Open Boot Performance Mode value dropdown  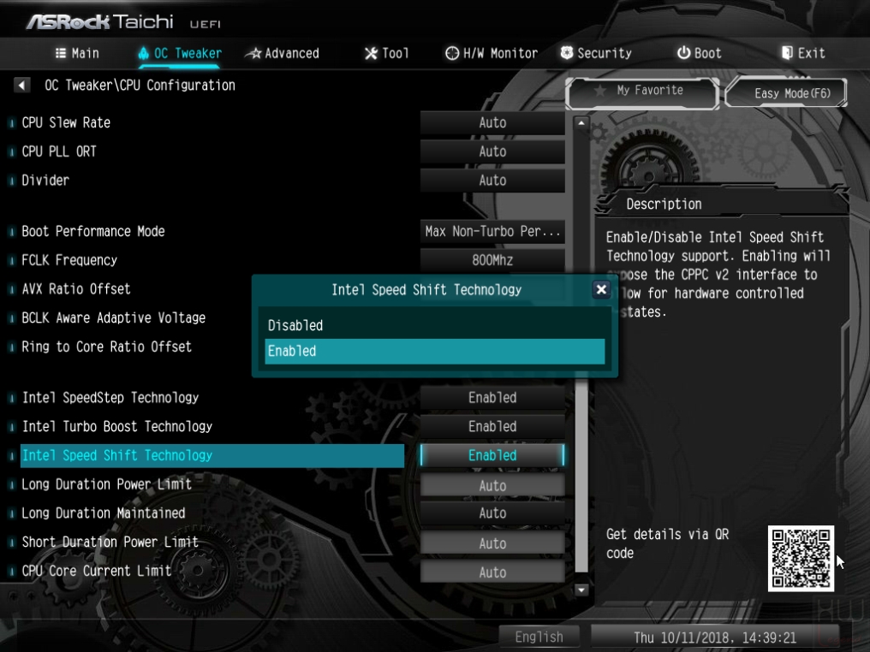492,232
